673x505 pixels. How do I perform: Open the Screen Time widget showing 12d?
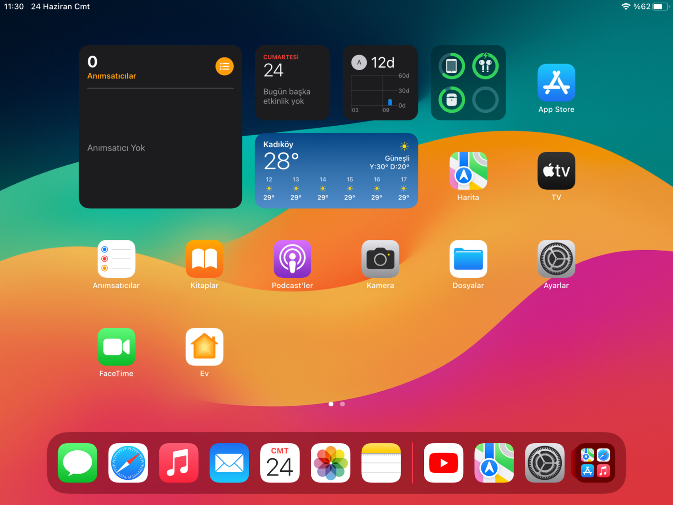pos(380,83)
